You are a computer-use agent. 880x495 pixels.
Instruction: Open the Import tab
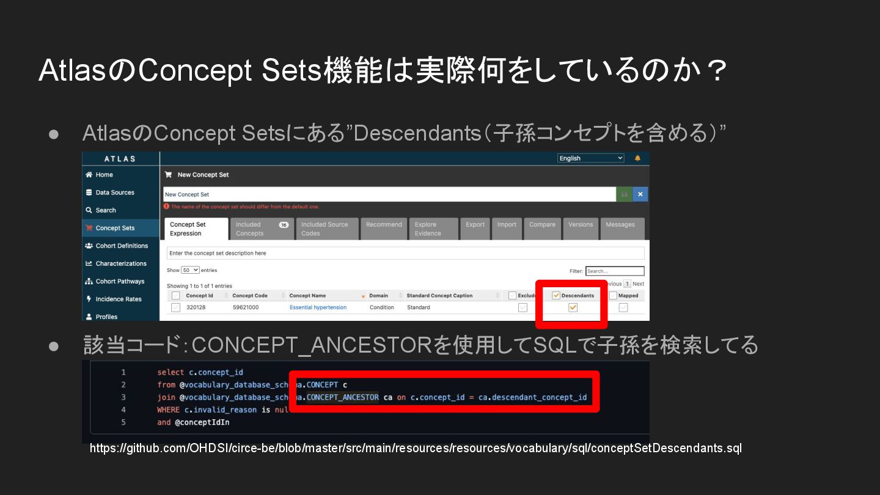[x=507, y=229]
